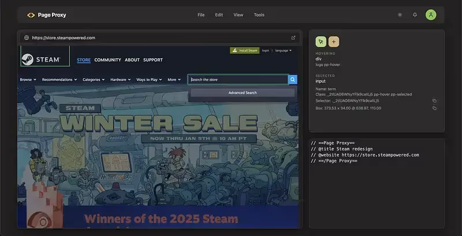Click in the userscript code editor
The image size is (462, 236).
click(x=377, y=184)
